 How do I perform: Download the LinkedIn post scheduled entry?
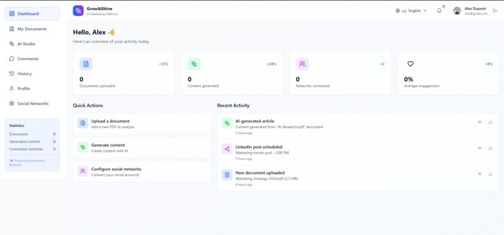click(490, 148)
